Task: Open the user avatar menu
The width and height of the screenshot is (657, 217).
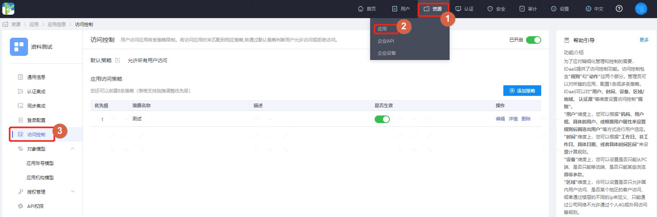Action: (x=641, y=9)
